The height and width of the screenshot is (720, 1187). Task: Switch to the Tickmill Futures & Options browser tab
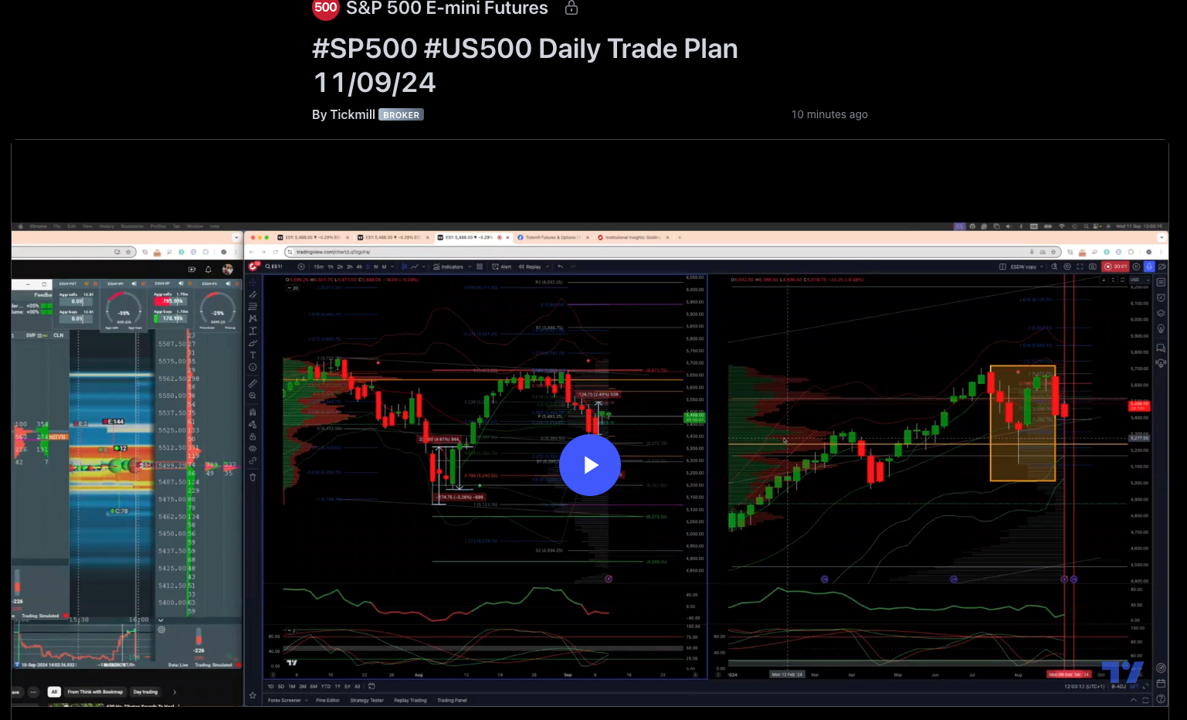(x=552, y=237)
